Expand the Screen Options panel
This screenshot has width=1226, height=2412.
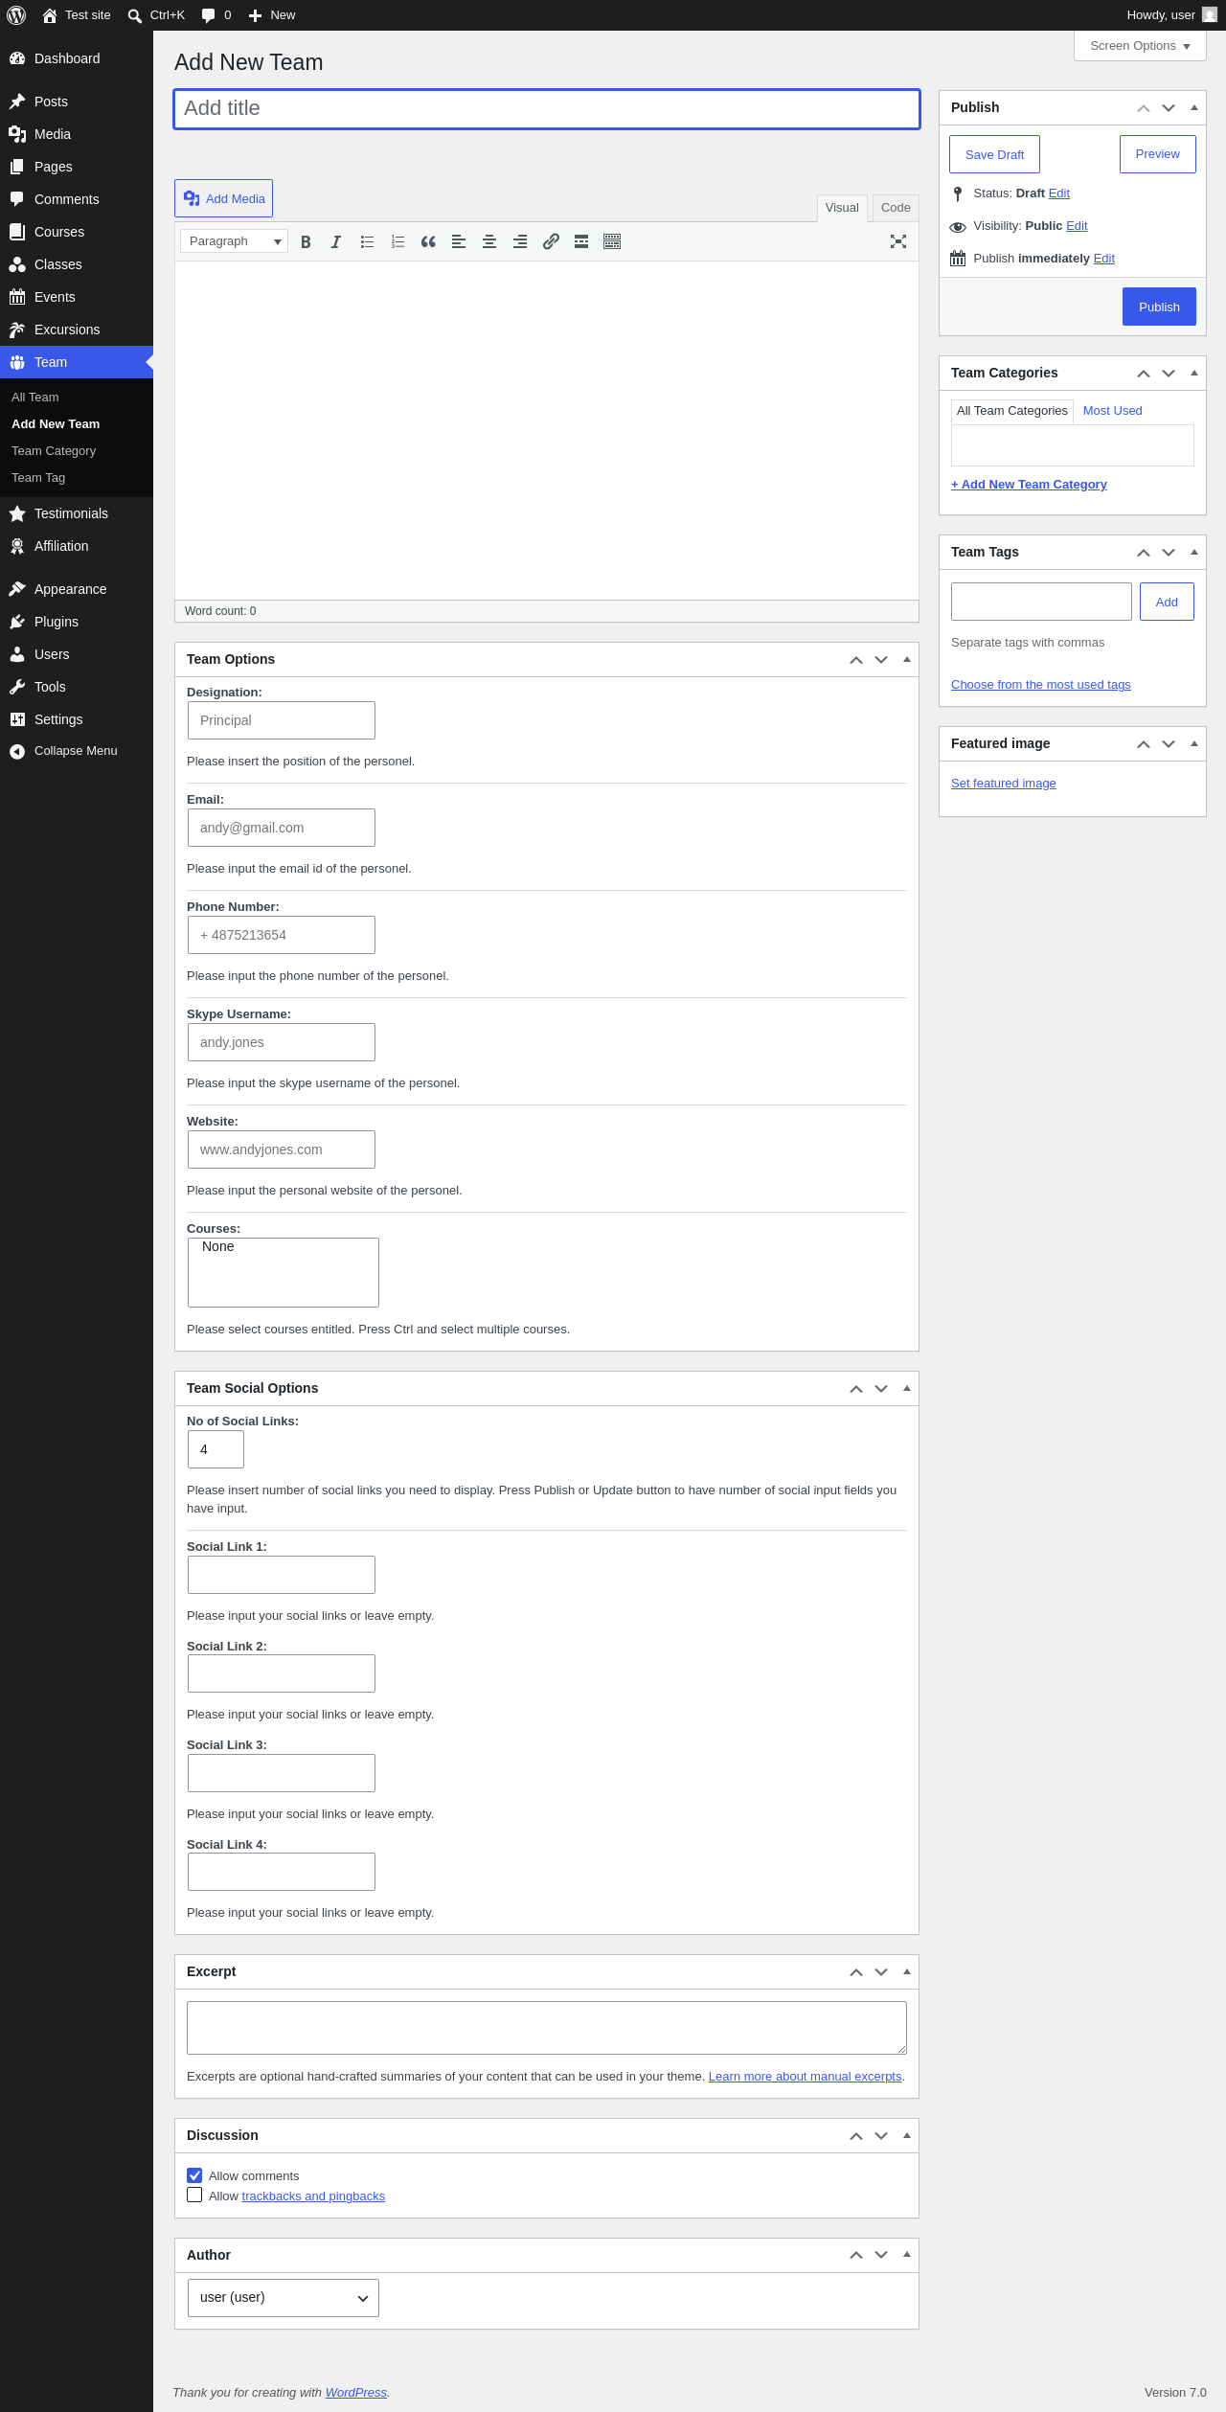pos(1140,46)
